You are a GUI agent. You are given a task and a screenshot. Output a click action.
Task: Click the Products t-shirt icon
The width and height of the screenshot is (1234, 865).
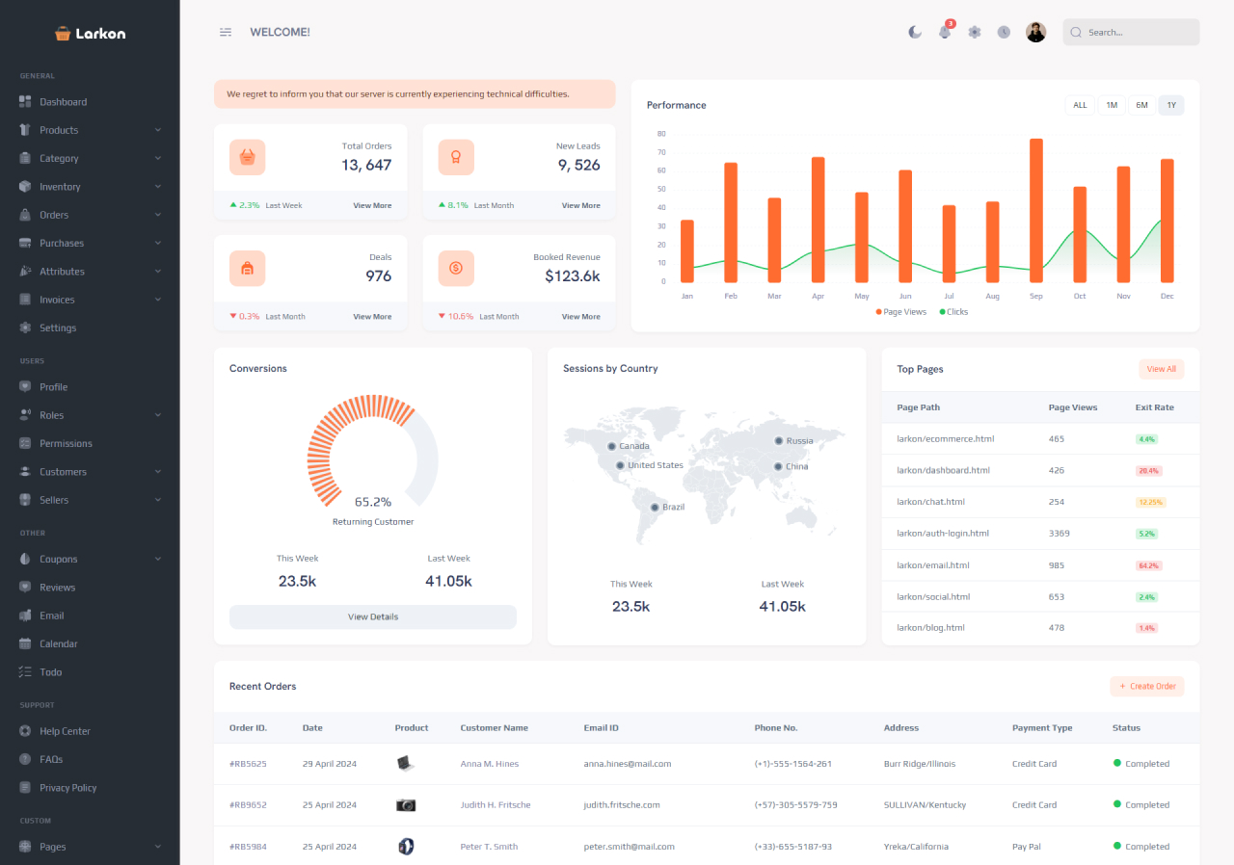[25, 130]
